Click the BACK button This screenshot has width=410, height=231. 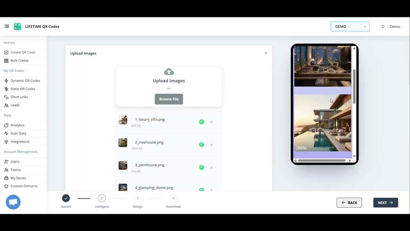point(349,203)
